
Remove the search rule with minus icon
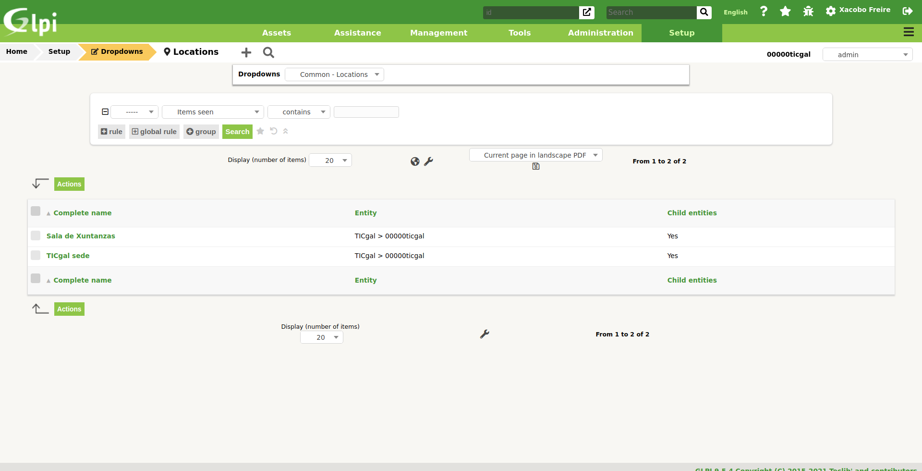tap(105, 112)
